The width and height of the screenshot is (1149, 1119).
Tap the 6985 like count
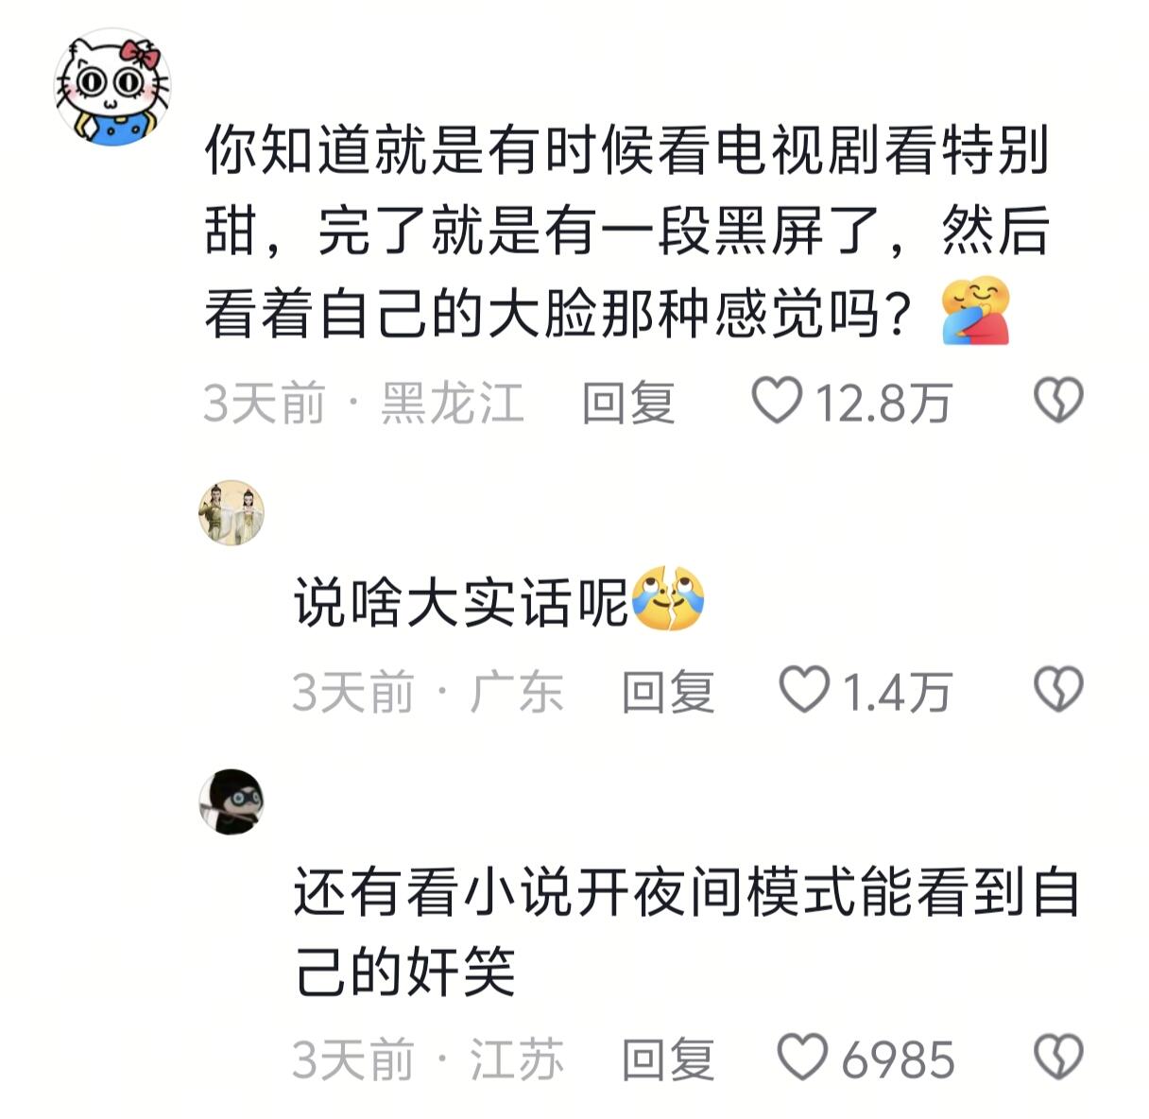click(x=898, y=1059)
